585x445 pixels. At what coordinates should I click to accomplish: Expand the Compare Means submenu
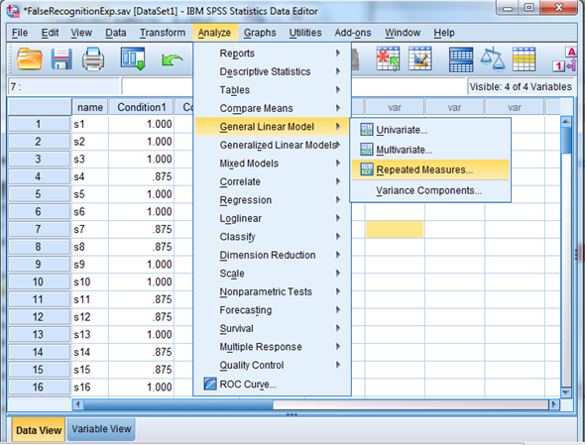[x=273, y=108]
